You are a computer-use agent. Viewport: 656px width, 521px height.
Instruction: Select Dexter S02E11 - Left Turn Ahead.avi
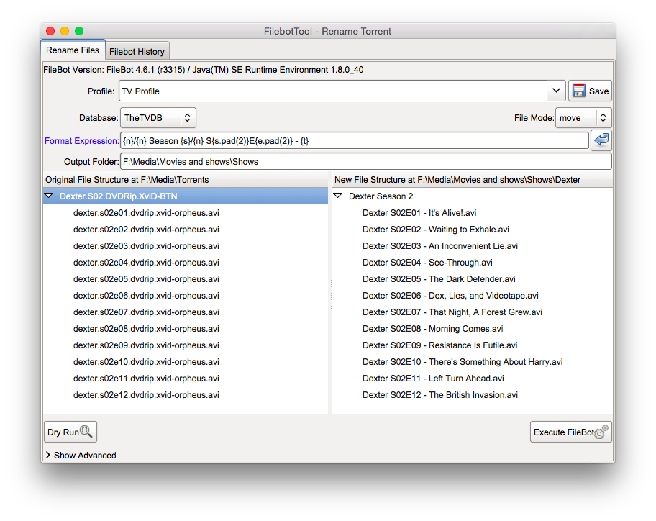pyautogui.click(x=433, y=379)
